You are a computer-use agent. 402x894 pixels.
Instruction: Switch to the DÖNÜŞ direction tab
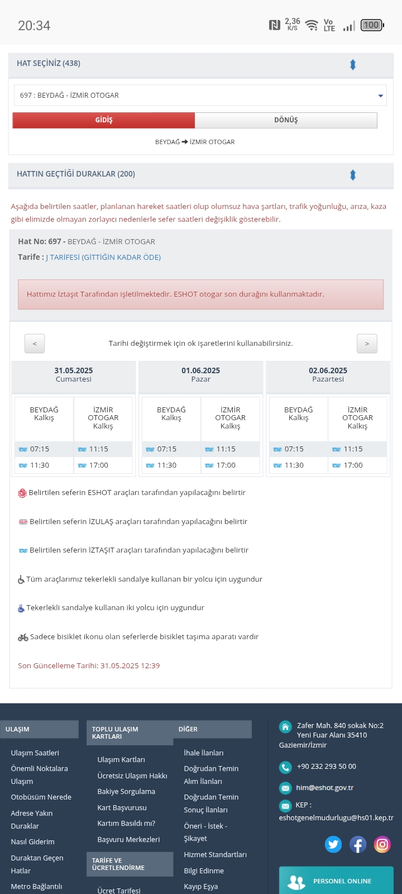point(286,120)
